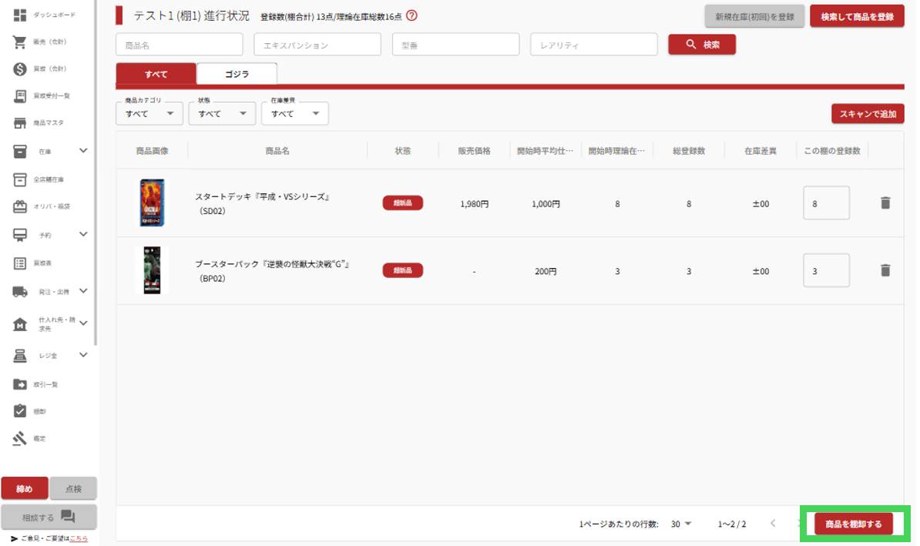Open the 状態 filter dropdown

point(221,114)
